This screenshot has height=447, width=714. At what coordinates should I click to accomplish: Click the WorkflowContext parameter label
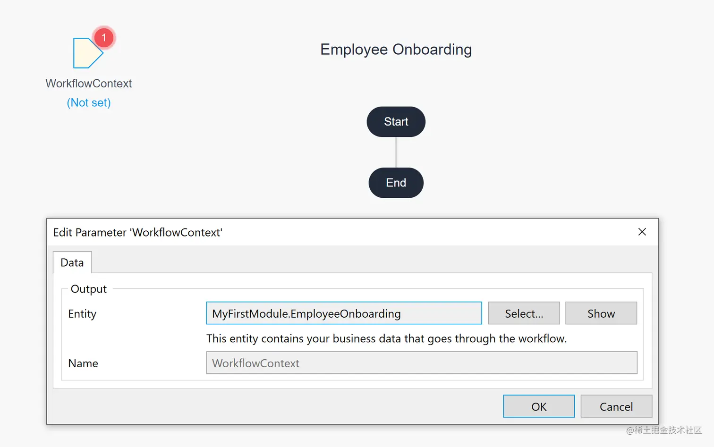(89, 84)
